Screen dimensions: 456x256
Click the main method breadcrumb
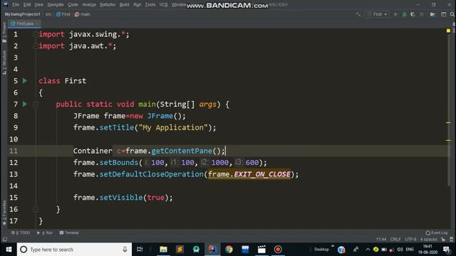pyautogui.click(x=83, y=14)
